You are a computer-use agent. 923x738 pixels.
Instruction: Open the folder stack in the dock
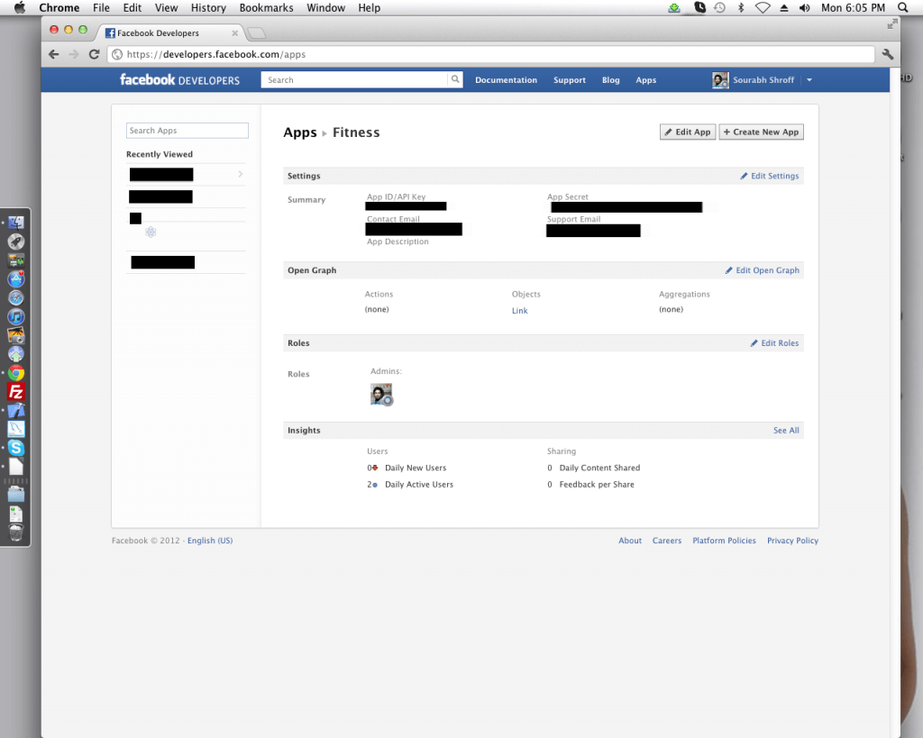16,495
